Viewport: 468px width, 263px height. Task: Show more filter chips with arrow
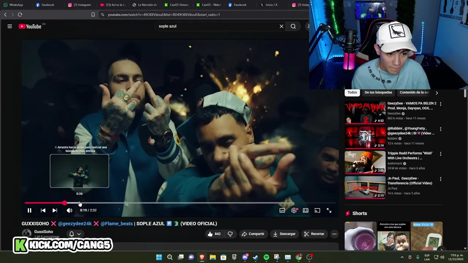pyautogui.click(x=437, y=93)
